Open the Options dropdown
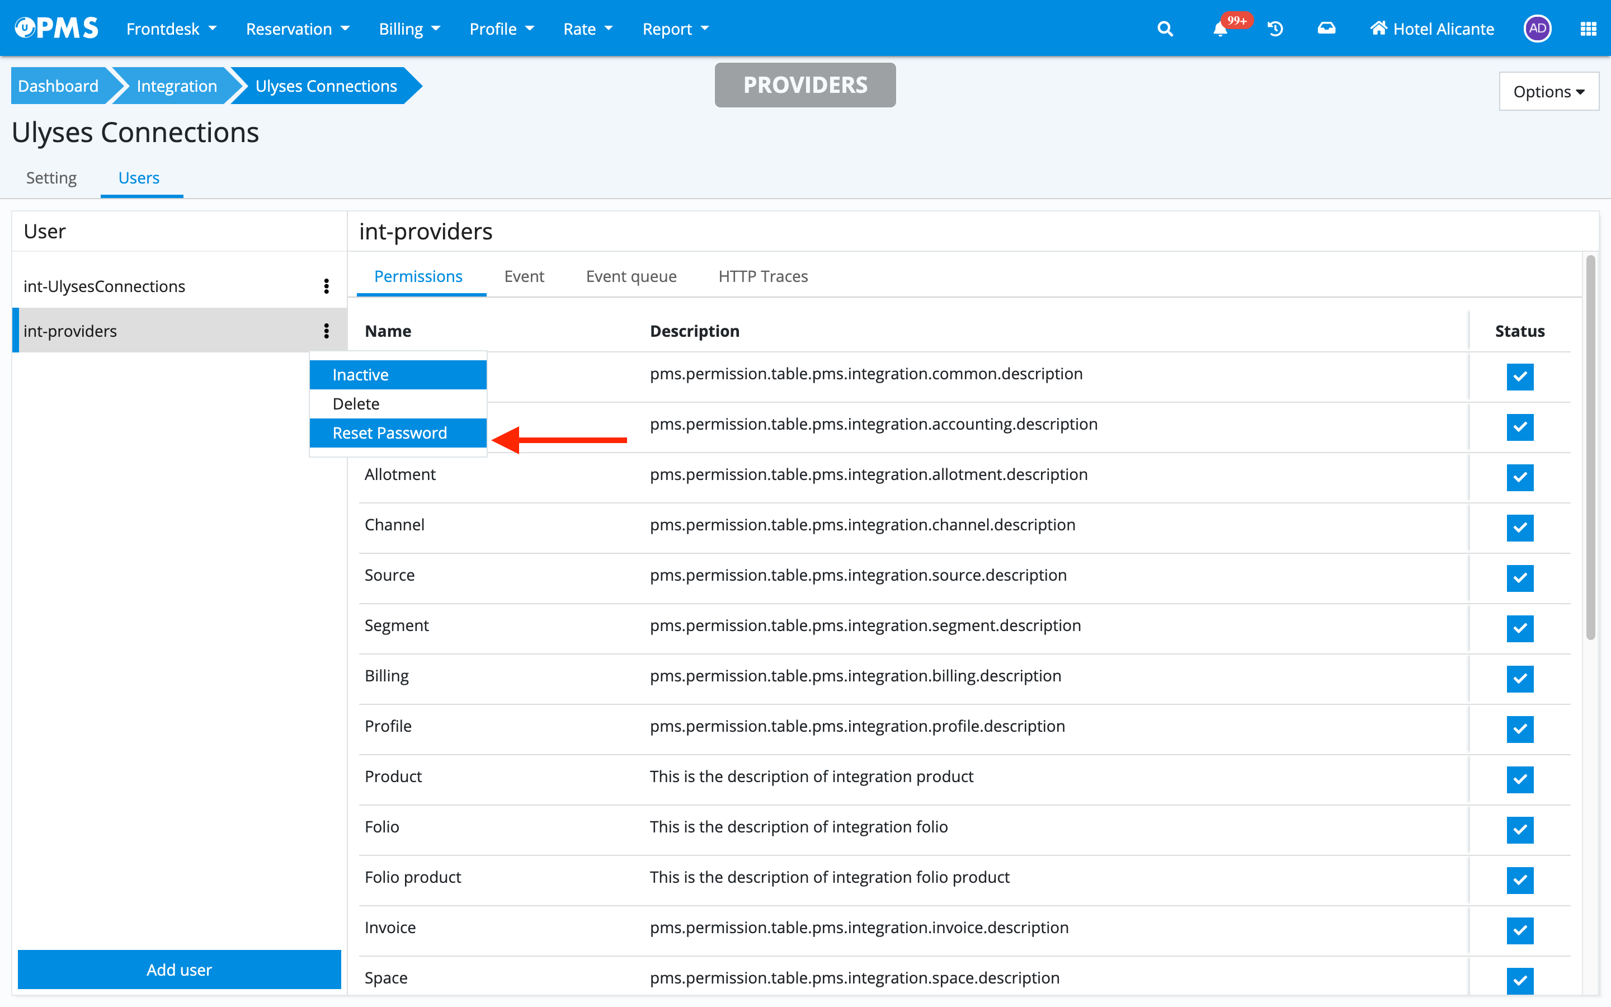 [x=1548, y=92]
